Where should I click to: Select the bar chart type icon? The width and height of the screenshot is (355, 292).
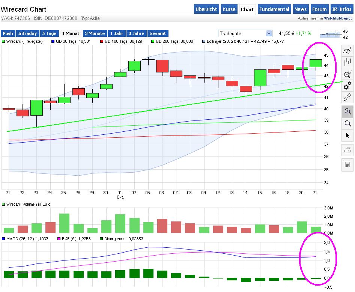pyautogui.click(x=347, y=62)
